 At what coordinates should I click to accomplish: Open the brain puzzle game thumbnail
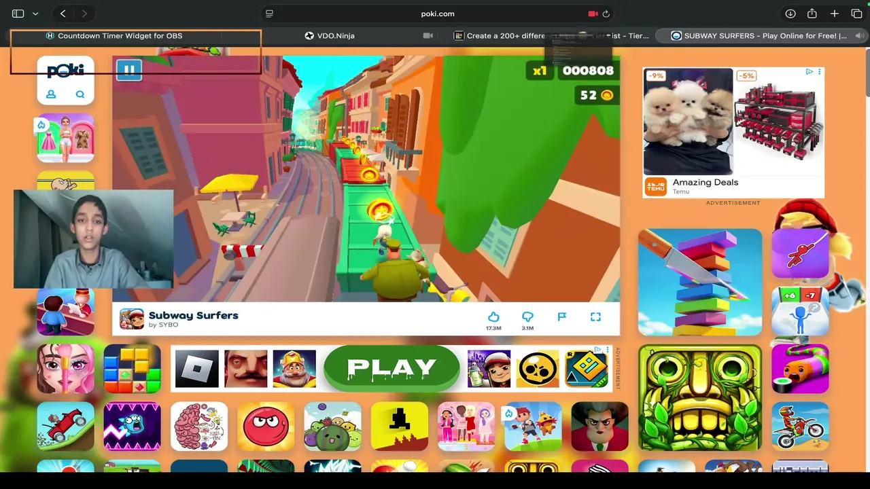[199, 427]
